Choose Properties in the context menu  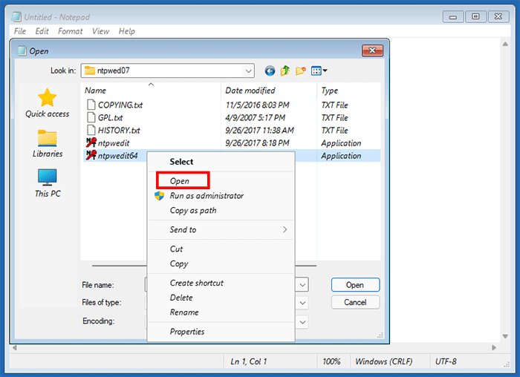click(187, 331)
